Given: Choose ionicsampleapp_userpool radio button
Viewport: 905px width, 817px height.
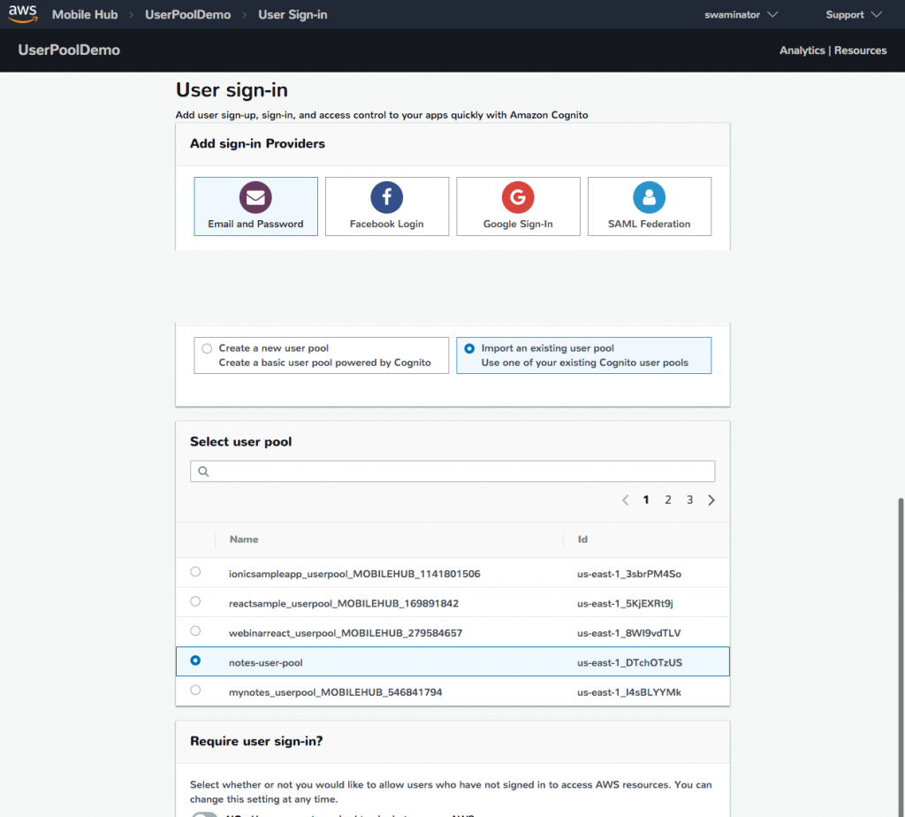Looking at the screenshot, I should 195,571.
